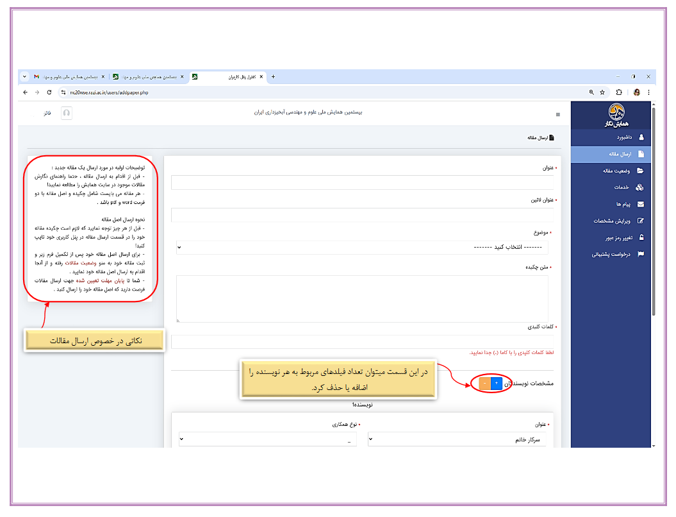Click the user avatar icon in header
The image size is (676, 517).
pyautogui.click(x=67, y=113)
